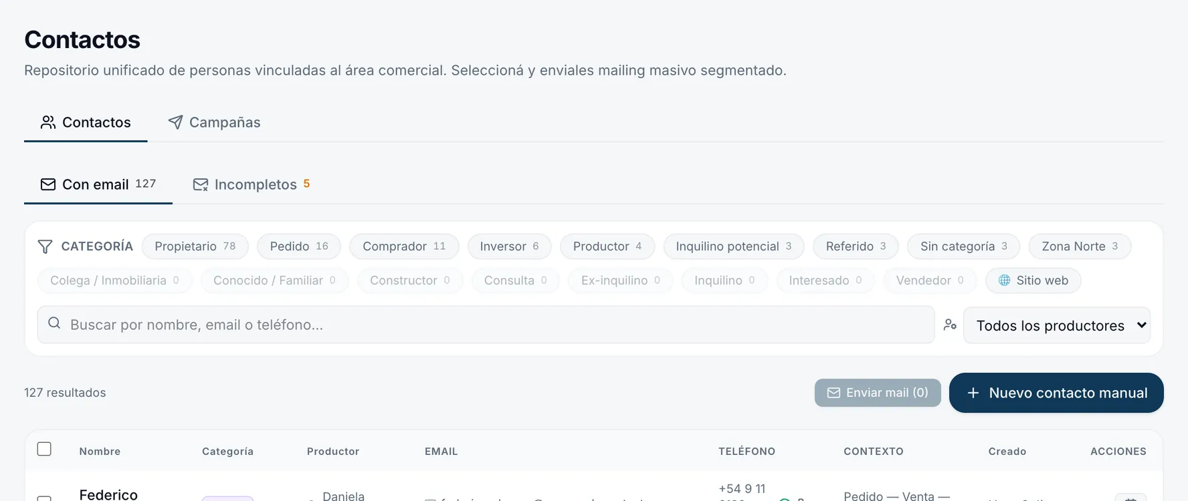This screenshot has width=1188, height=501.
Task: Filter by Sitio web source chip
Action: point(1033,281)
